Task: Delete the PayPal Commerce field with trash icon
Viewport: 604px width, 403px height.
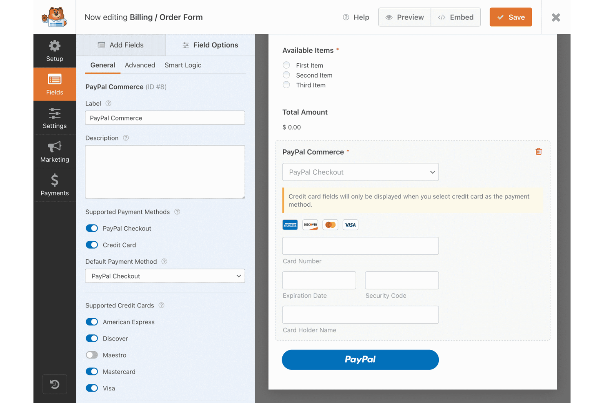Action: point(539,151)
